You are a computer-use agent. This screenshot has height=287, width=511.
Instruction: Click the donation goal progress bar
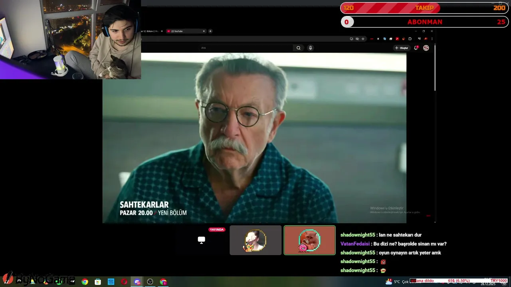(458, 281)
